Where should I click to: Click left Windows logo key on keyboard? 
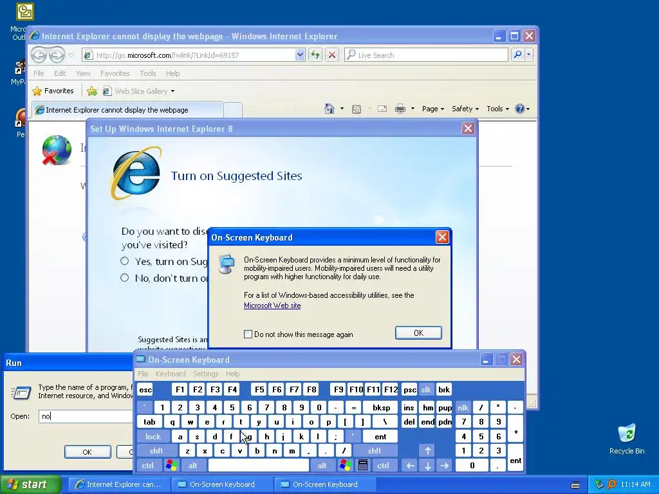point(171,465)
